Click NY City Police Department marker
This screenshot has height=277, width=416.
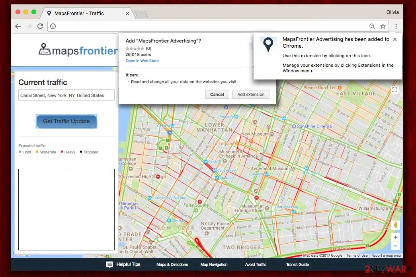(207, 233)
